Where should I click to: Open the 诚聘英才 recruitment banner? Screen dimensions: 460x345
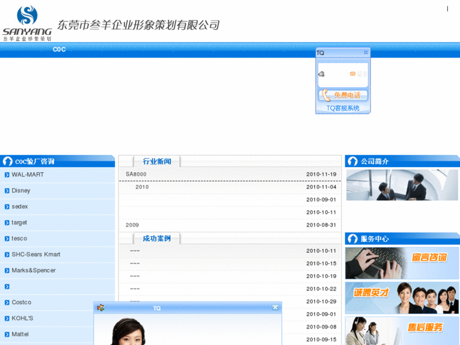tap(402, 298)
